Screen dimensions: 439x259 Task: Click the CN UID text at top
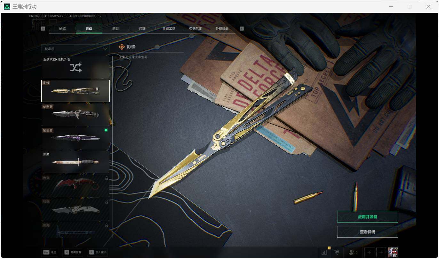pos(65,16)
